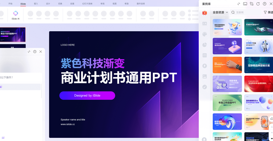The height and width of the screenshot is (141, 273).
Task: Select the 紫色互联网简约工作总结PPT template thumbnail
Action: (227, 27)
